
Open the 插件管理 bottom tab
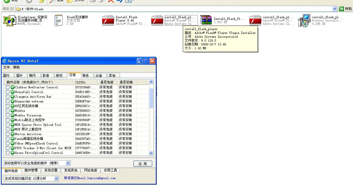click(x=31, y=171)
